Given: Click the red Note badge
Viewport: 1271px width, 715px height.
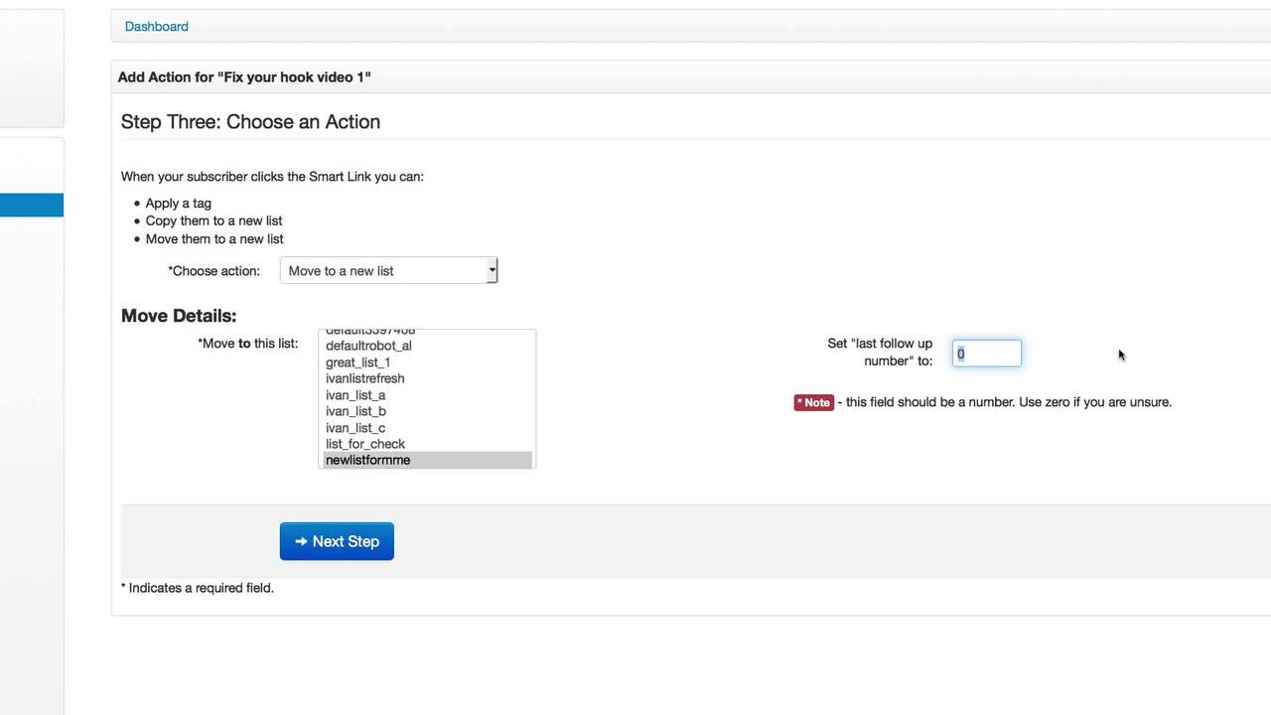Looking at the screenshot, I should point(813,402).
